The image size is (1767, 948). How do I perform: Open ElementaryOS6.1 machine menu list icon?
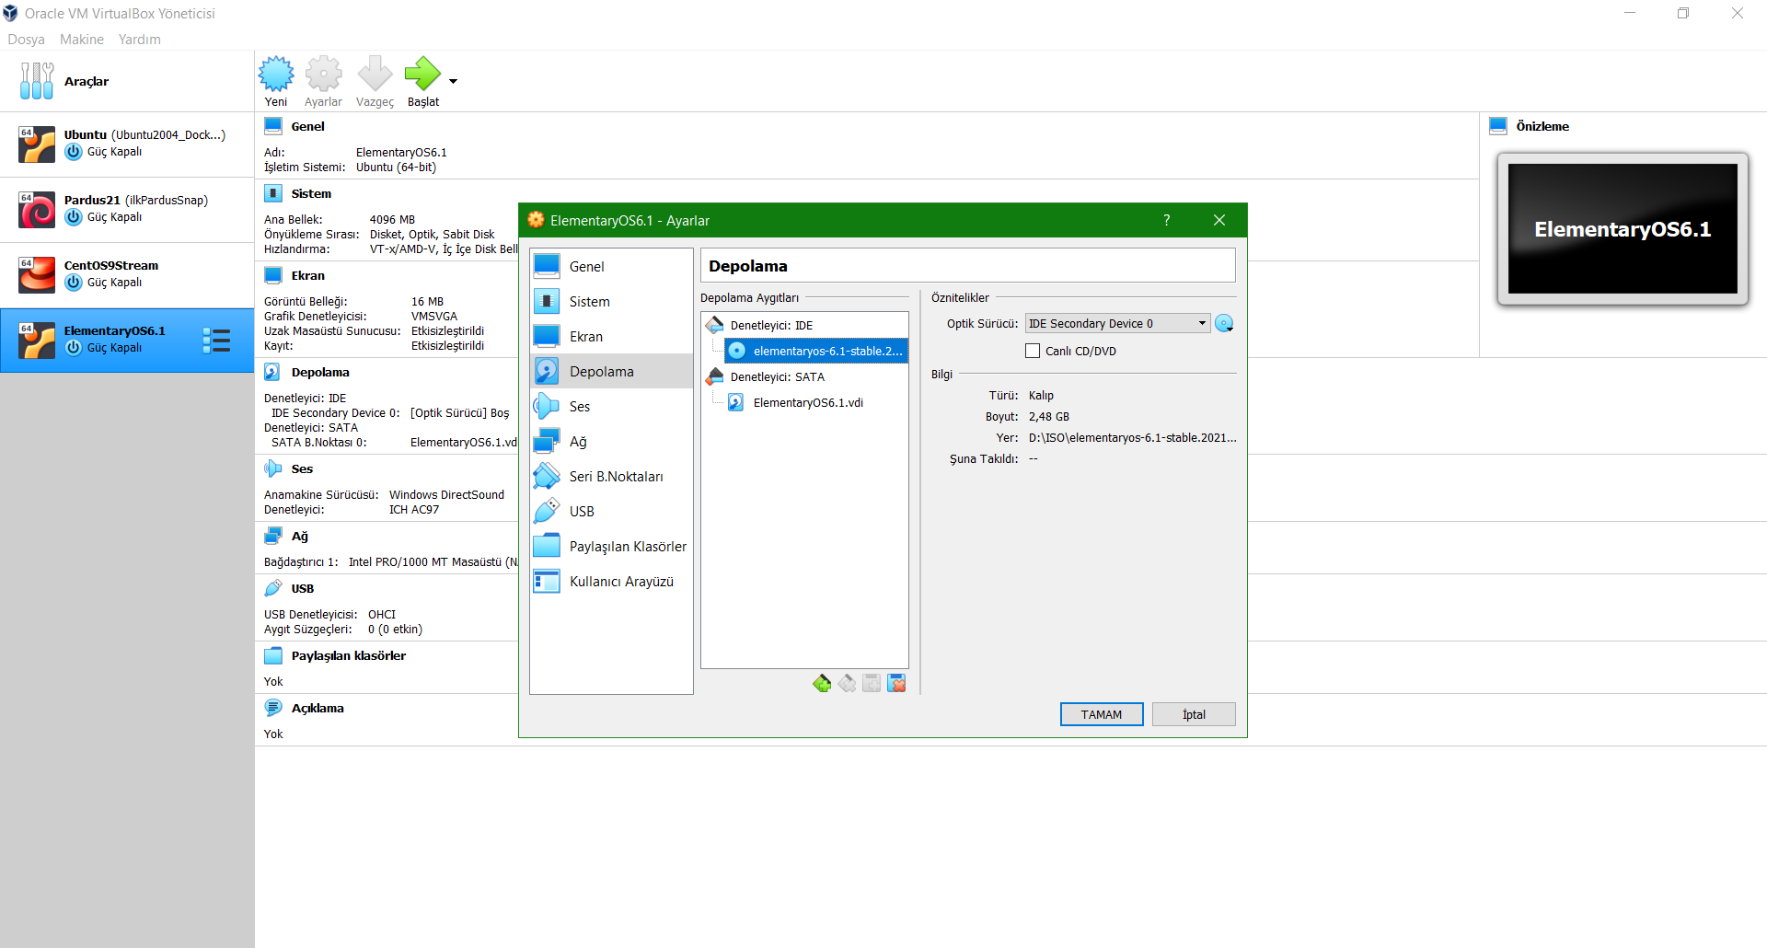coord(216,341)
